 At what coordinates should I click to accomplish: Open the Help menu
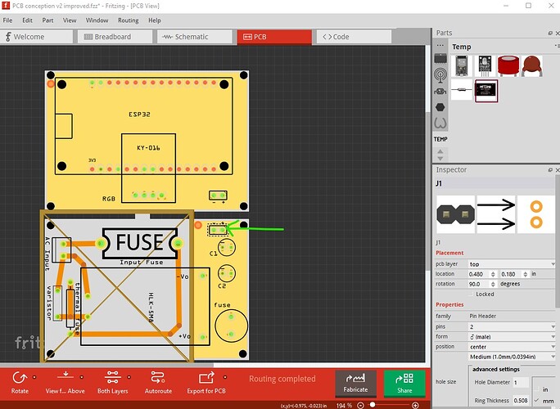[154, 20]
